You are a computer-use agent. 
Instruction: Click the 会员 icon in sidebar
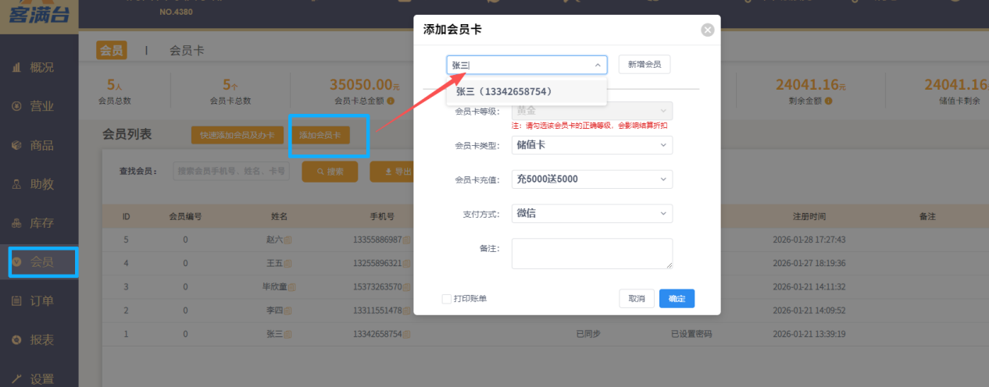16,262
